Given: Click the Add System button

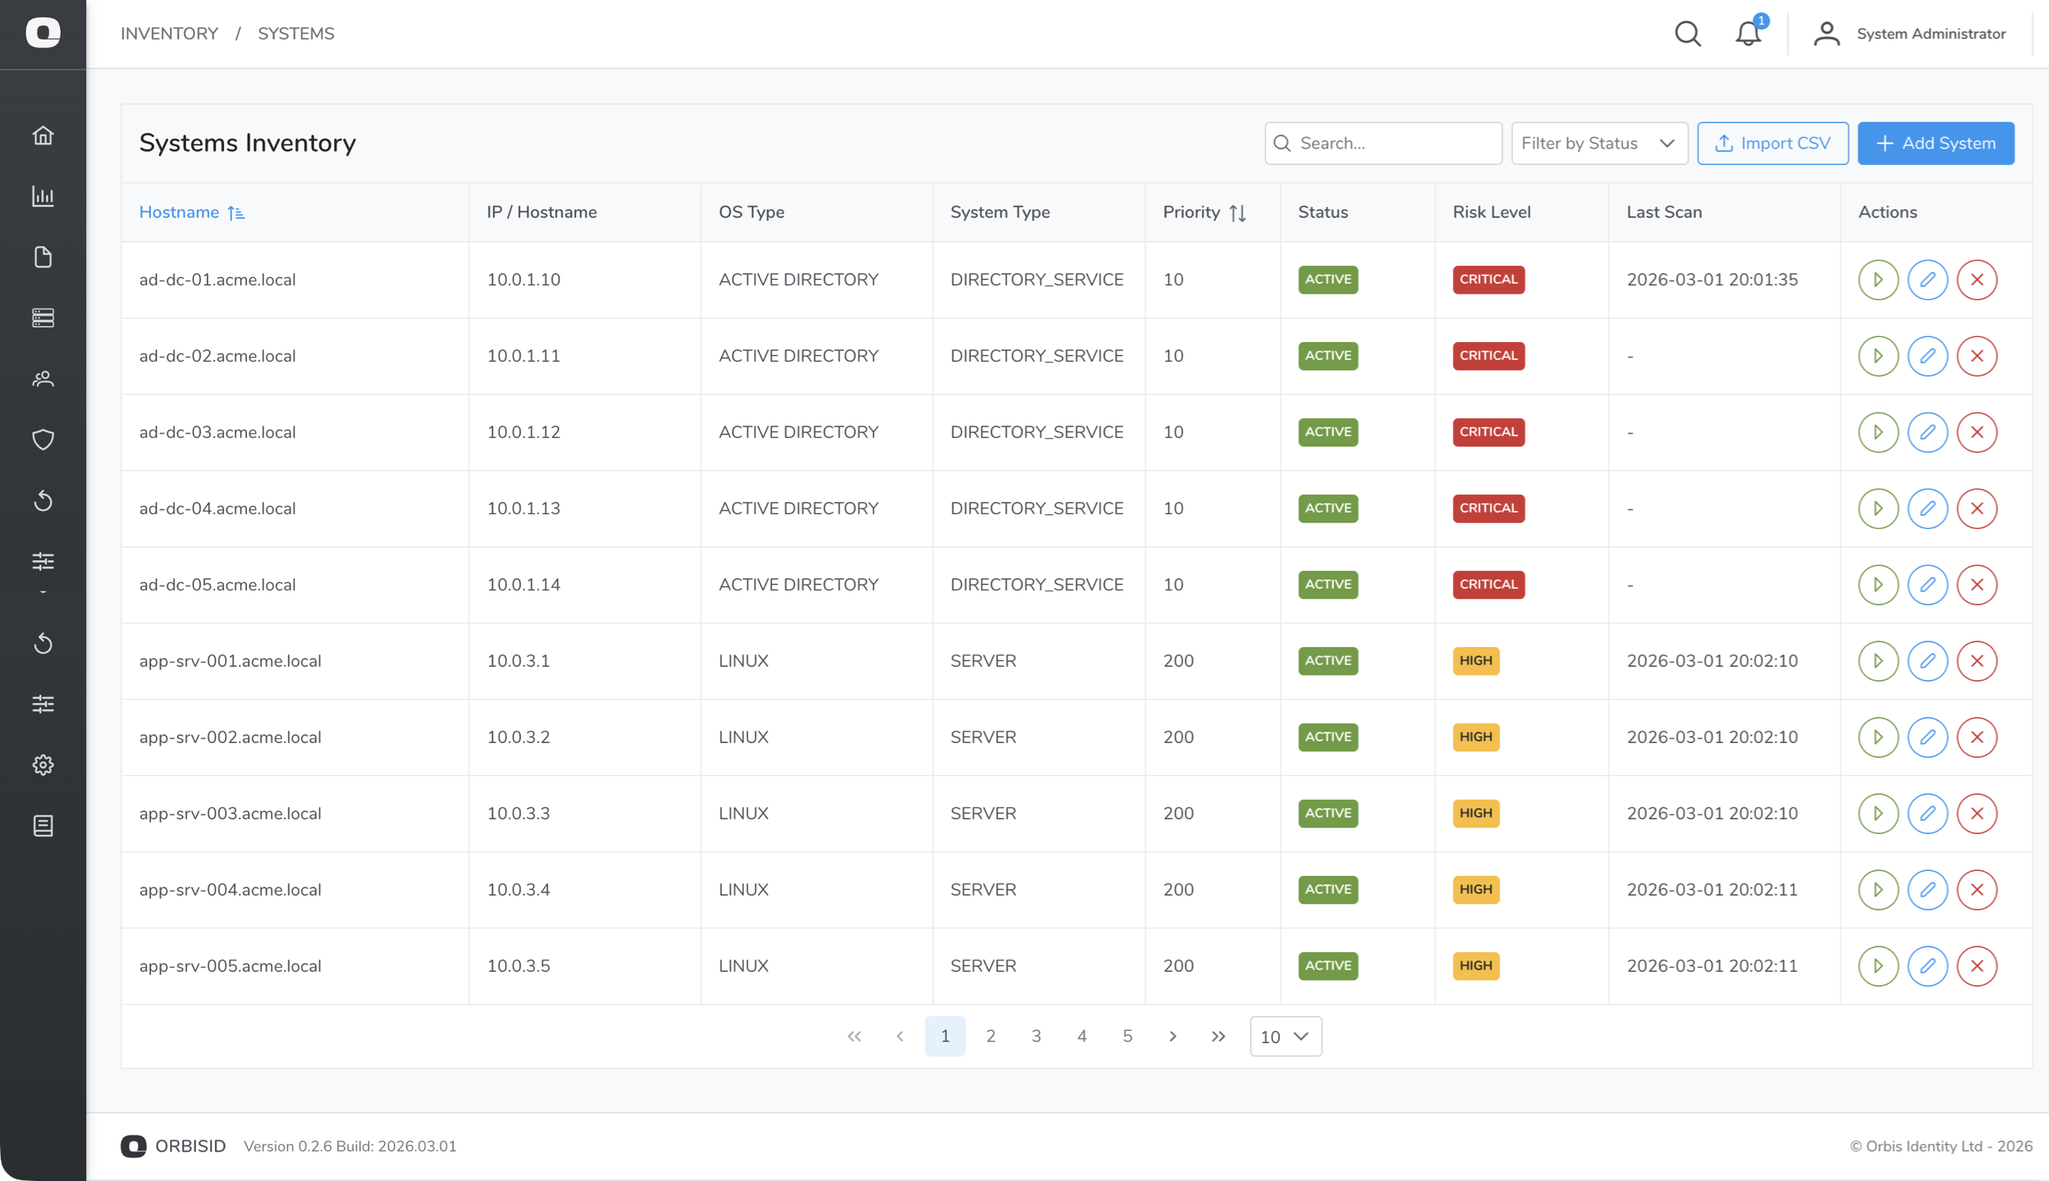Looking at the screenshot, I should click(x=1935, y=144).
